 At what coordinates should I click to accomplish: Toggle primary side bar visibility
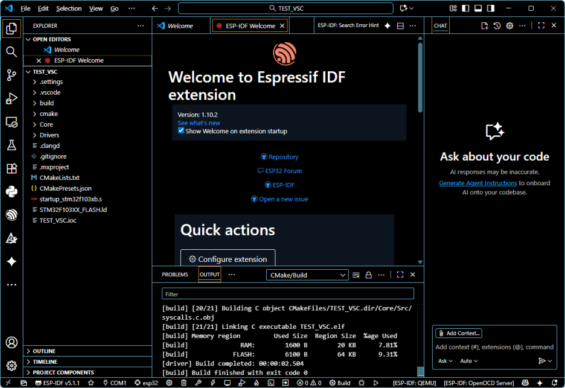tap(465, 8)
